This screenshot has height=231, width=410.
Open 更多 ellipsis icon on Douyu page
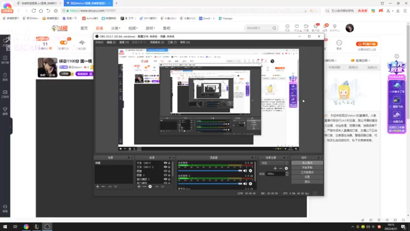[x=339, y=43]
